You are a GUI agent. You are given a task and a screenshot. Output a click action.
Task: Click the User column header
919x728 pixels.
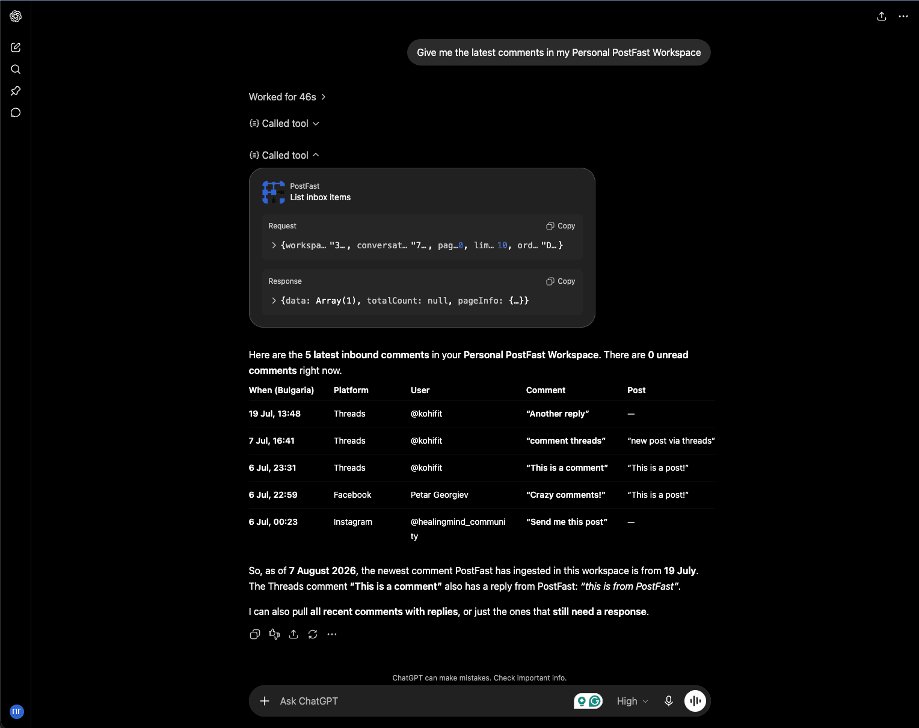(x=420, y=390)
